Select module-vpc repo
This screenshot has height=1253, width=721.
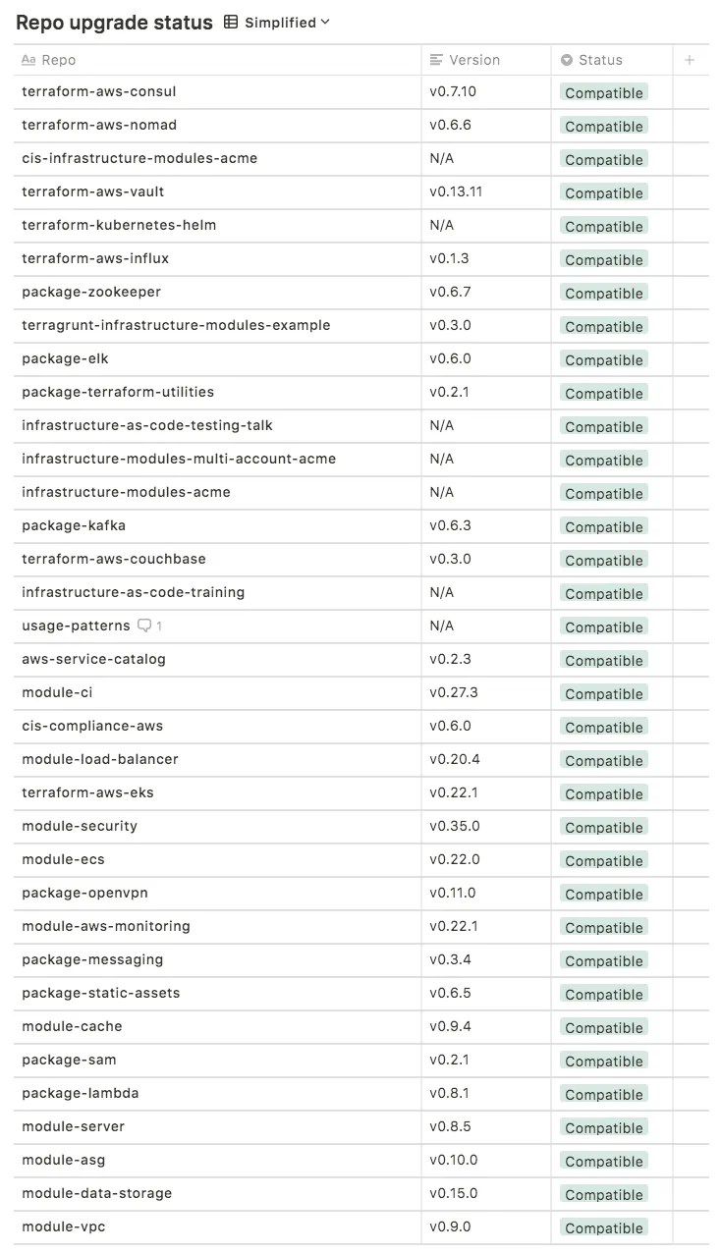(x=63, y=1226)
